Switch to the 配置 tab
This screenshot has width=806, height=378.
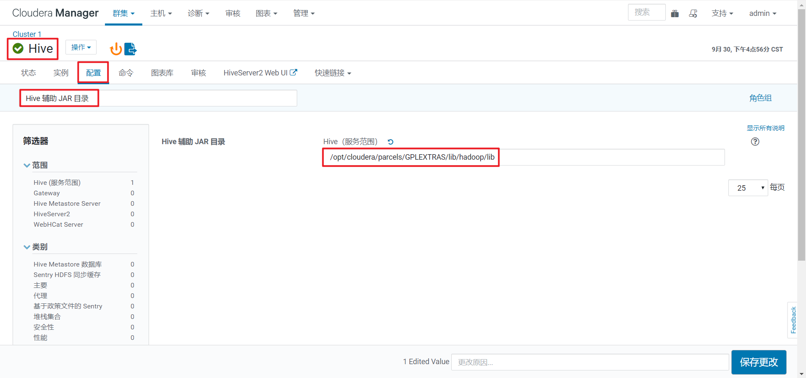coord(93,73)
